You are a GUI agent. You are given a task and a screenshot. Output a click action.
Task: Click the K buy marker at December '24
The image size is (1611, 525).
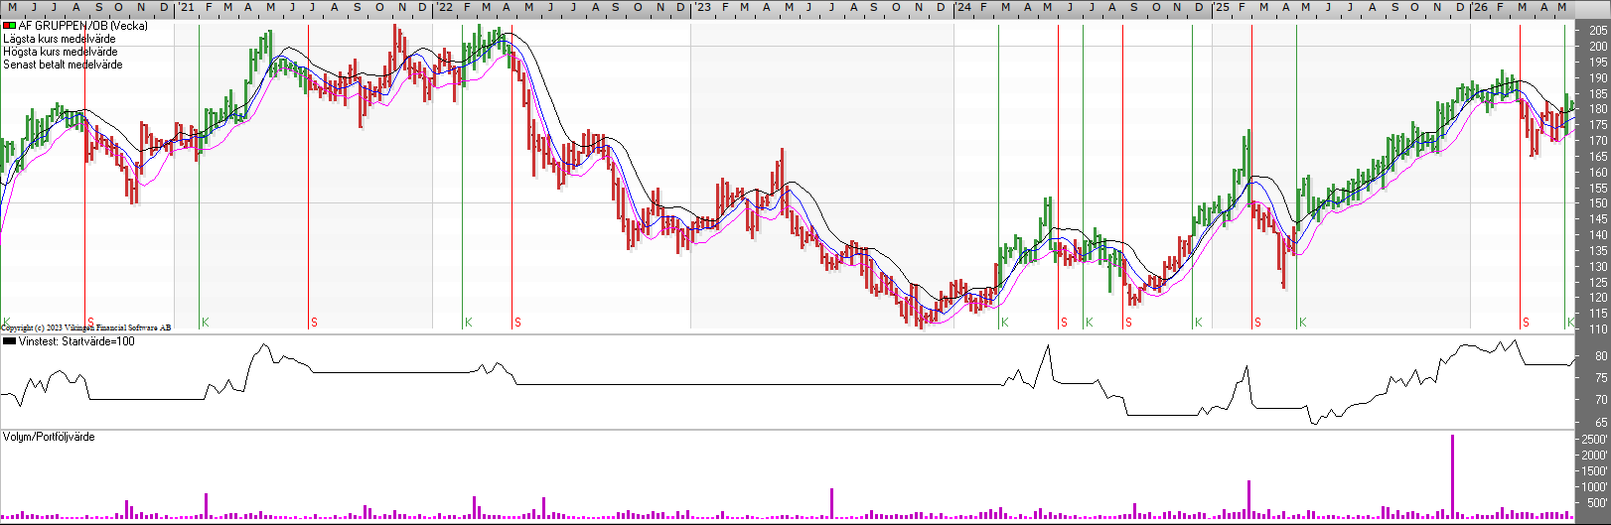click(x=1199, y=323)
